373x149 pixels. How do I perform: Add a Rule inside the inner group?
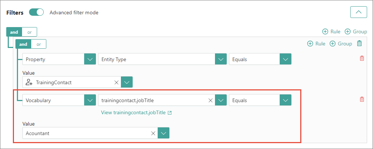[x=316, y=44]
